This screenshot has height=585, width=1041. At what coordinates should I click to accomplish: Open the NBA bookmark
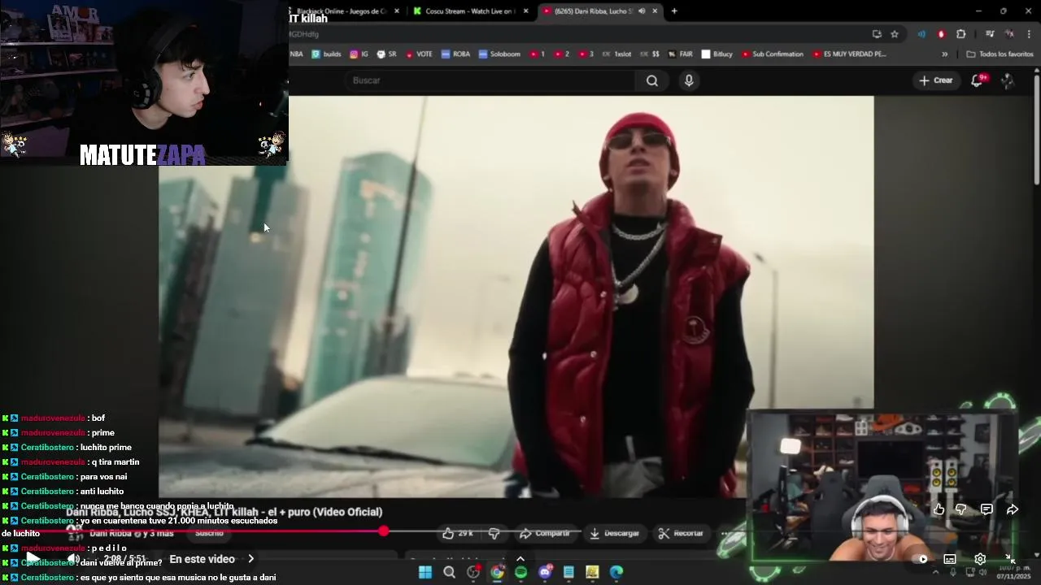[297, 54]
